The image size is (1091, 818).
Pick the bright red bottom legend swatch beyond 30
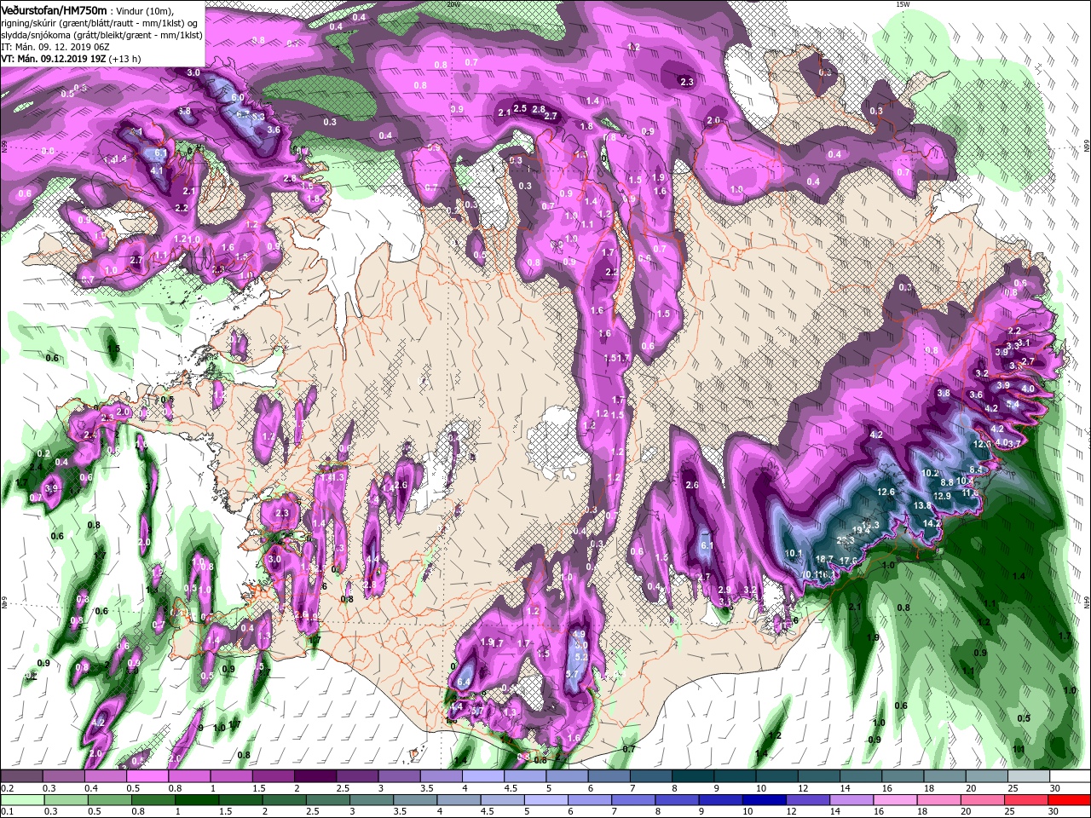1070,800
